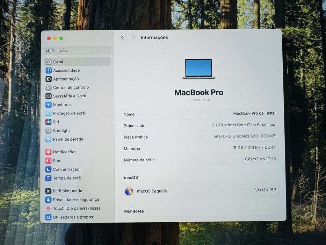Image resolution: width=326 pixels, height=245 pixels.
Task: Click serial number 'C02YC1VNJGH5'
Action: pos(260,159)
